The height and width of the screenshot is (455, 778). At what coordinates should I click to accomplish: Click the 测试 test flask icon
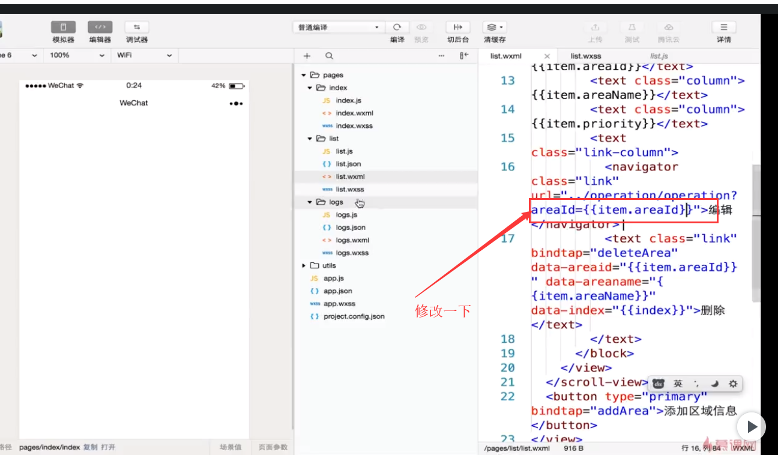[x=632, y=27]
